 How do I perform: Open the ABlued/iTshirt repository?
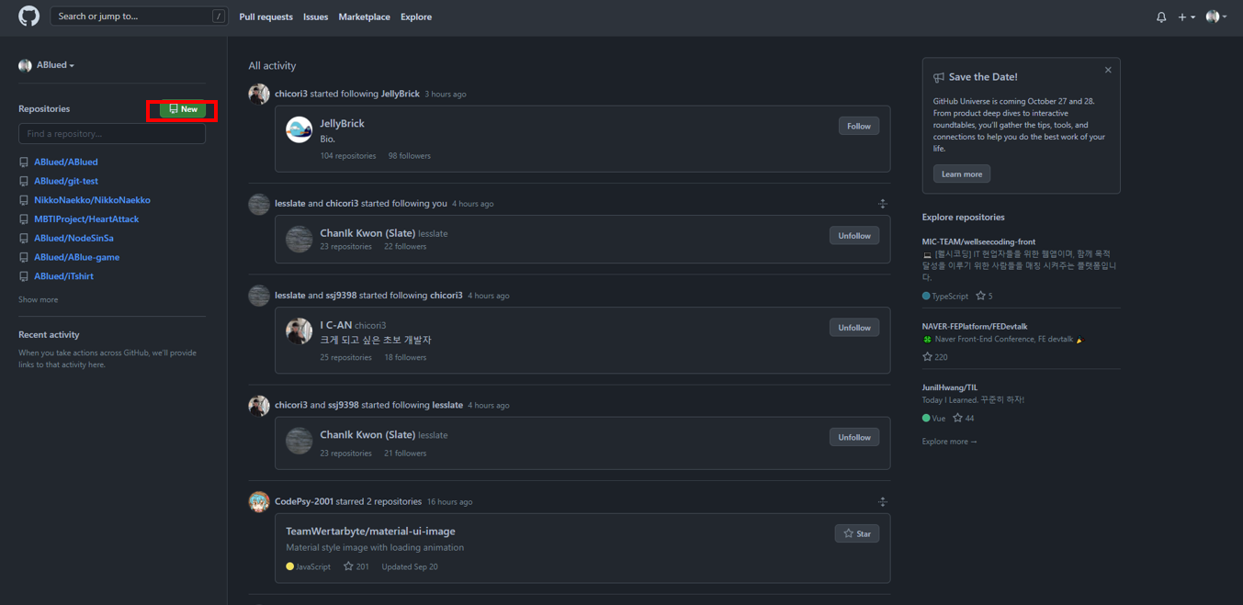[63, 276]
